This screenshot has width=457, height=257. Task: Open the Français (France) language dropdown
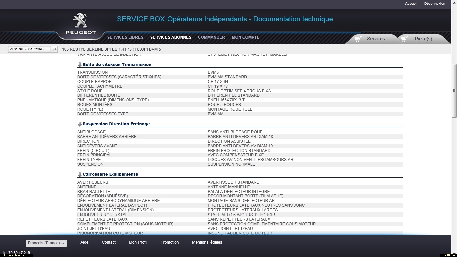(x=46, y=243)
